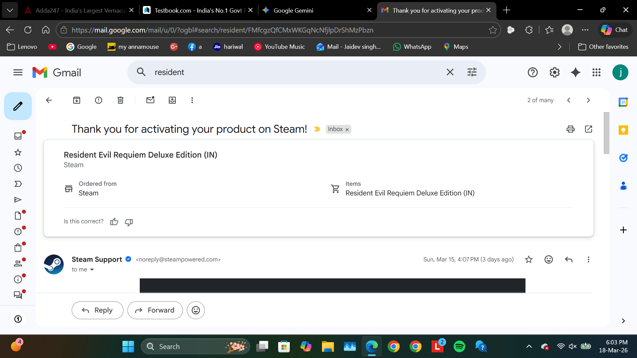
Task: Report this email as spam
Action: point(99,100)
